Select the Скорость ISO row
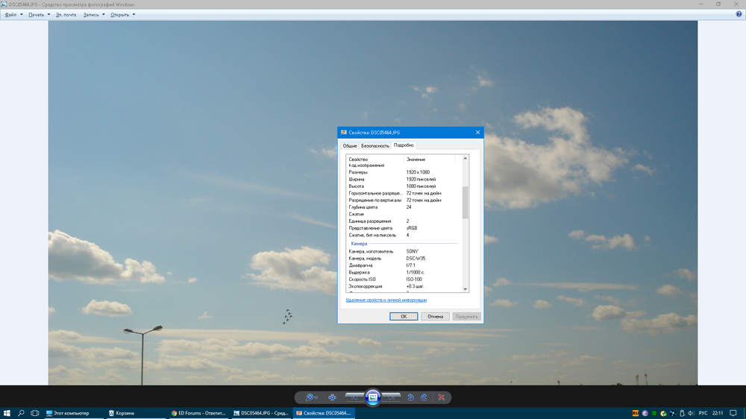 [x=404, y=279]
